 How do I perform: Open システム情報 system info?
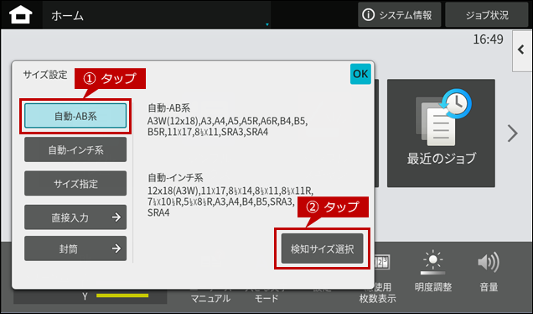tap(399, 15)
